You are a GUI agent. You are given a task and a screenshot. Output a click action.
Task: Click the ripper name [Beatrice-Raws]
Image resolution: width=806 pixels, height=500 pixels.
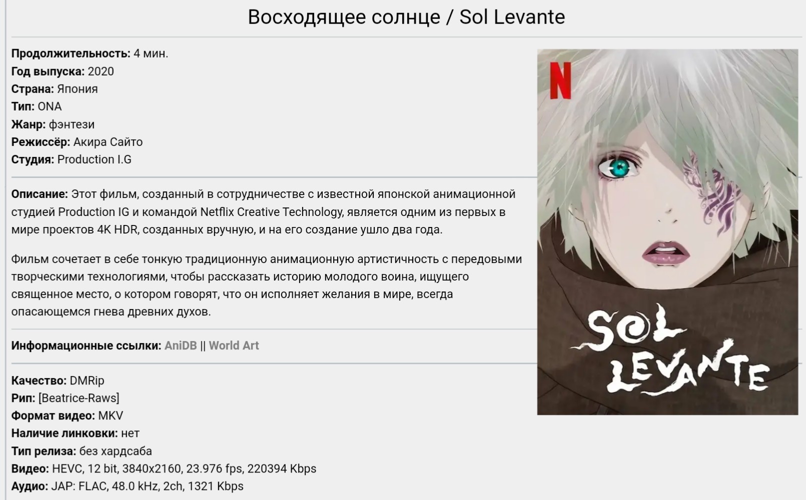pos(79,398)
